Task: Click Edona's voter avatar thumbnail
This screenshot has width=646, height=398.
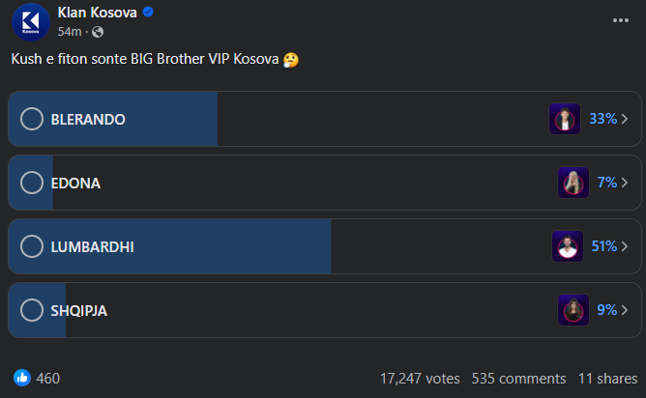Action: (x=573, y=183)
